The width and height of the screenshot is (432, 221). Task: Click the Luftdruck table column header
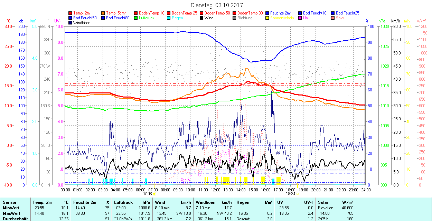pyautogui.click(x=123, y=202)
